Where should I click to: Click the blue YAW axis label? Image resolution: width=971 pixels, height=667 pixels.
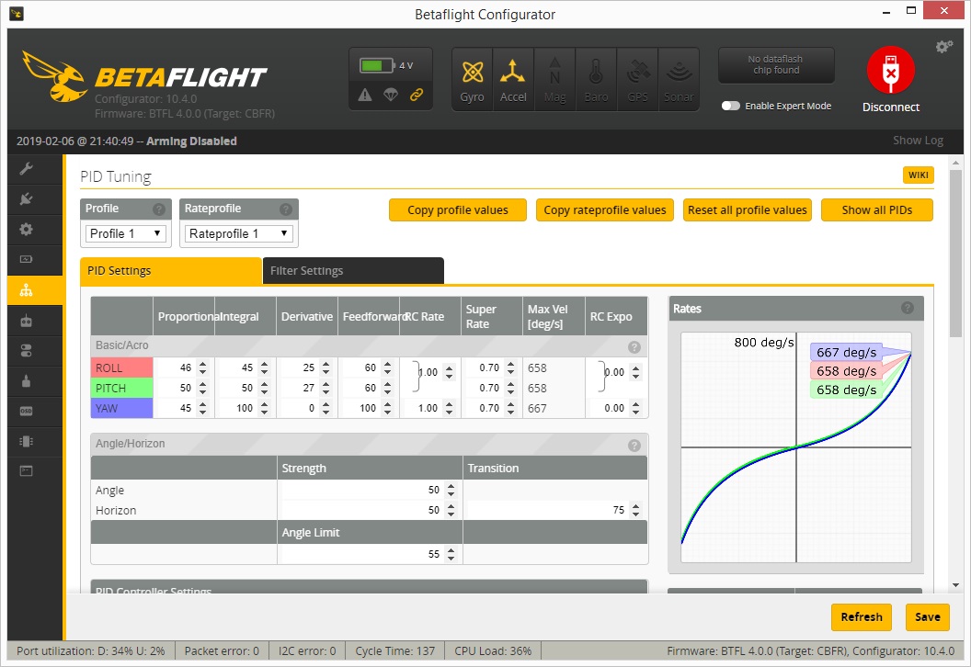tap(121, 408)
